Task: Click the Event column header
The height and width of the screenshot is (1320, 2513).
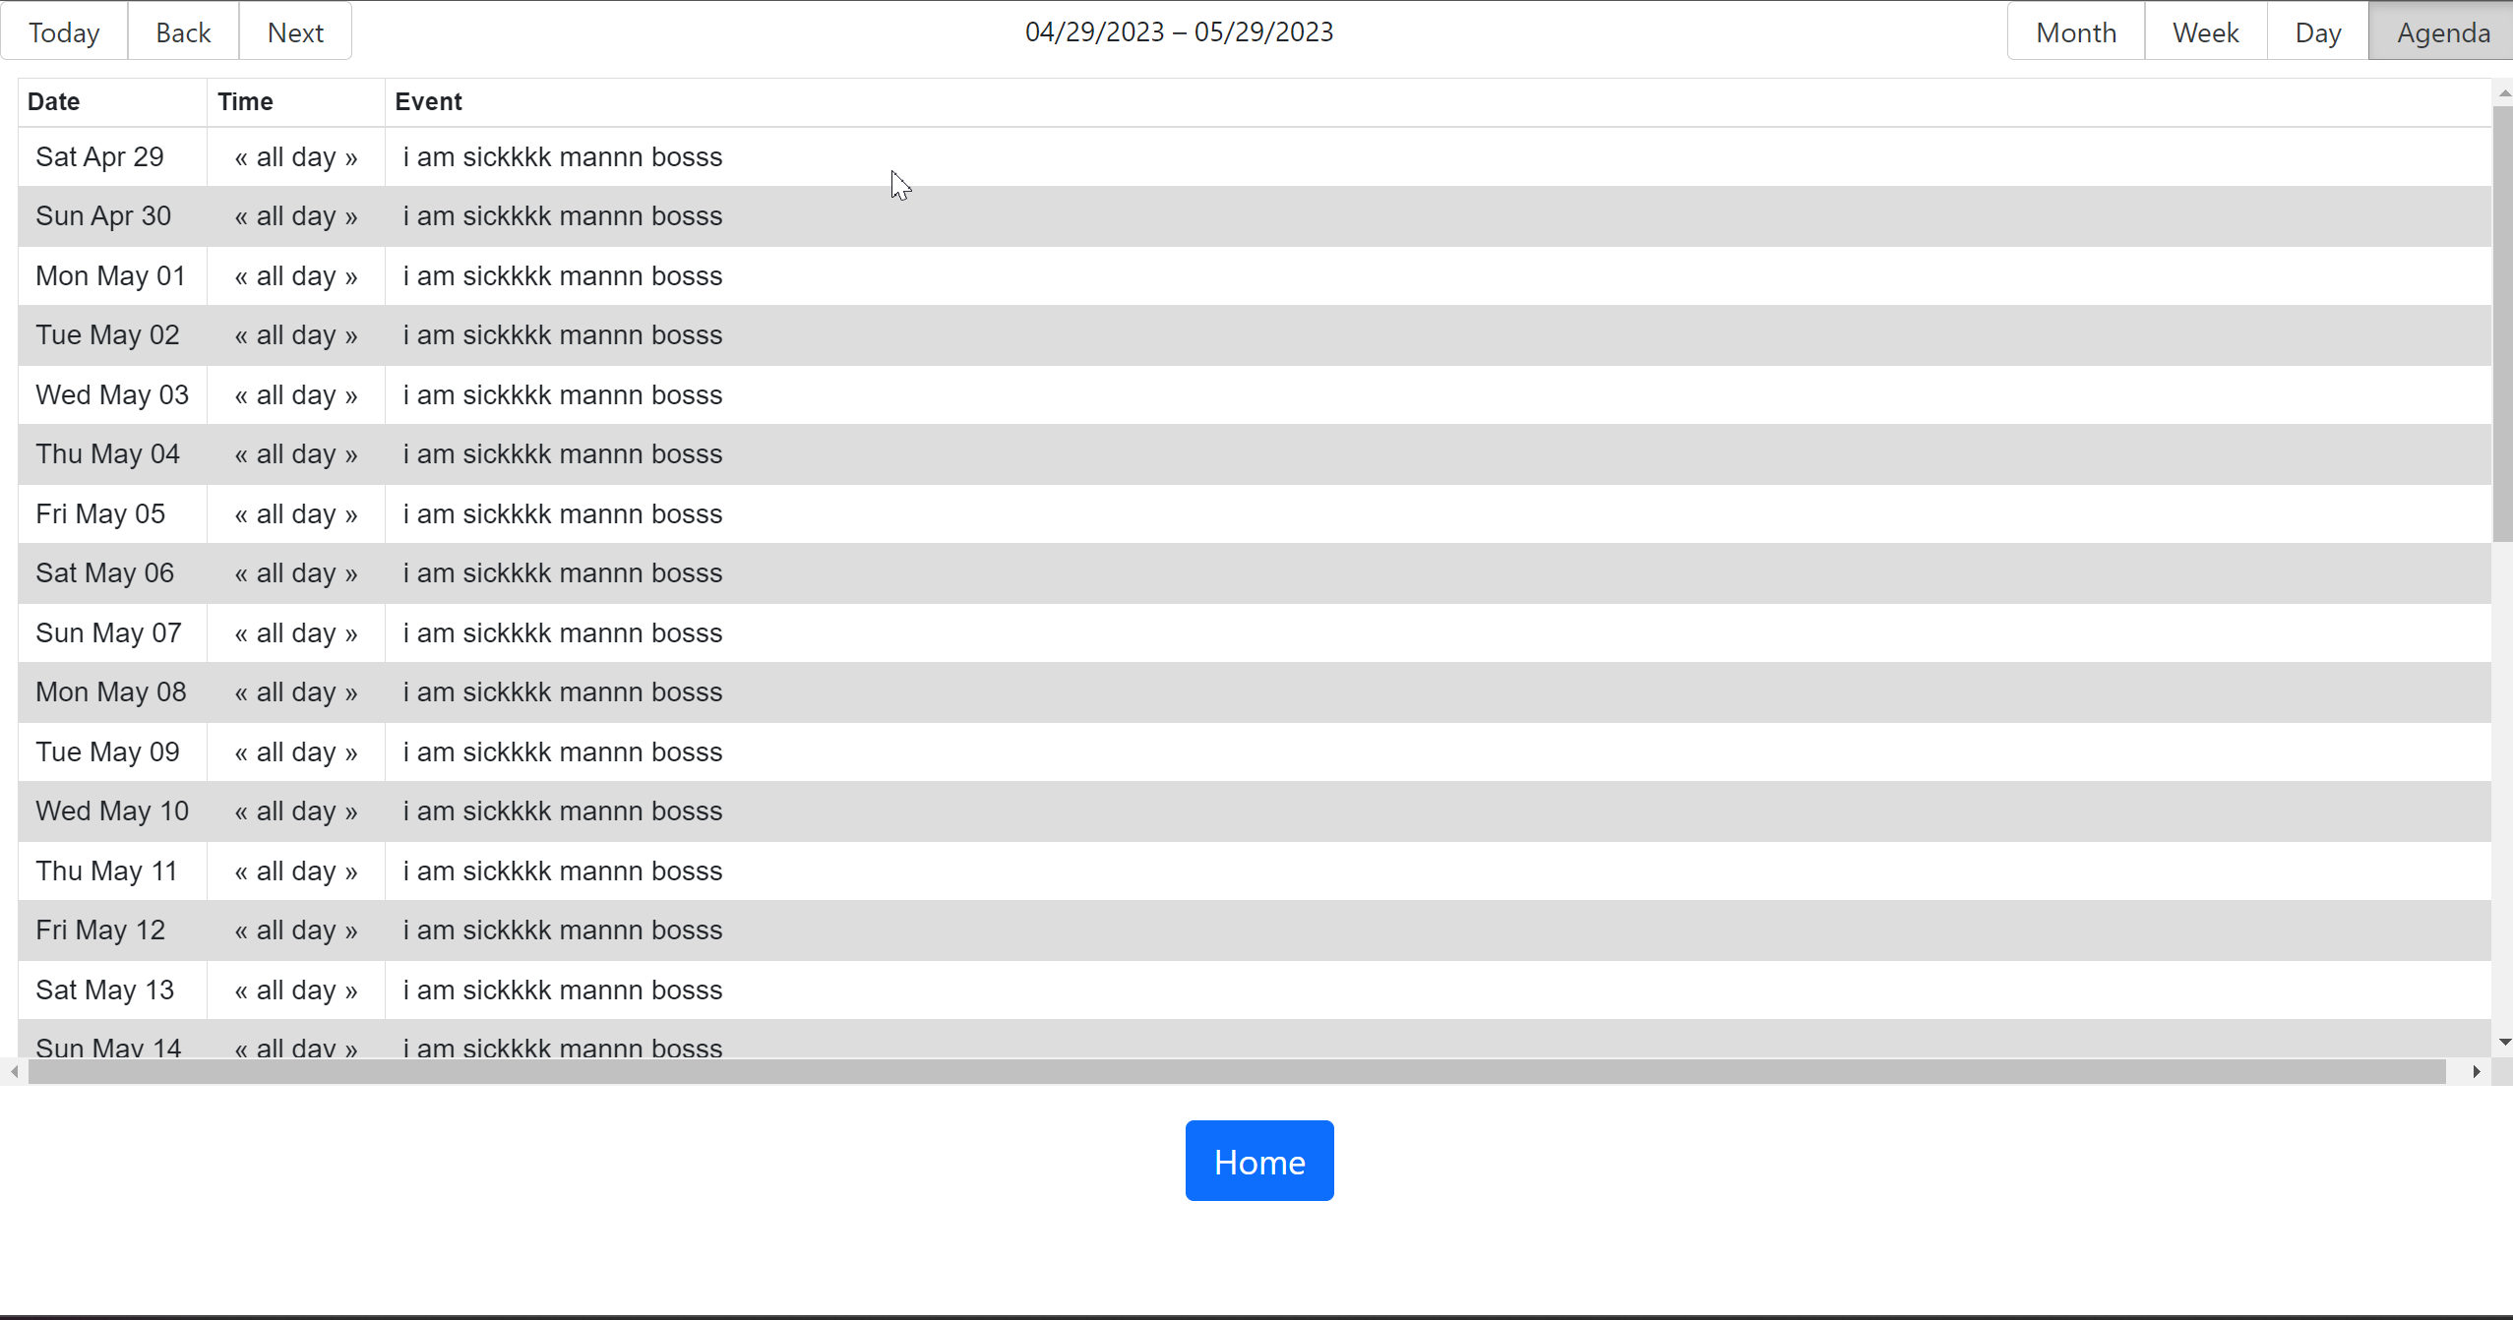Action: (x=428, y=101)
